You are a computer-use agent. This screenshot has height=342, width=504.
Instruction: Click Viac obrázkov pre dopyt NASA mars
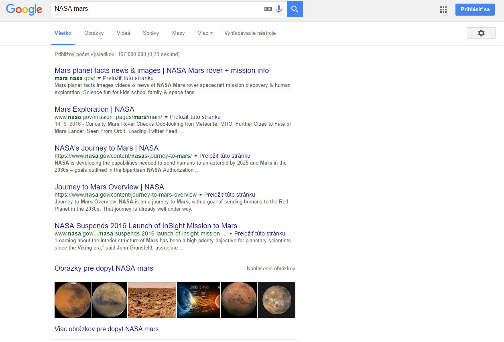[106, 329]
